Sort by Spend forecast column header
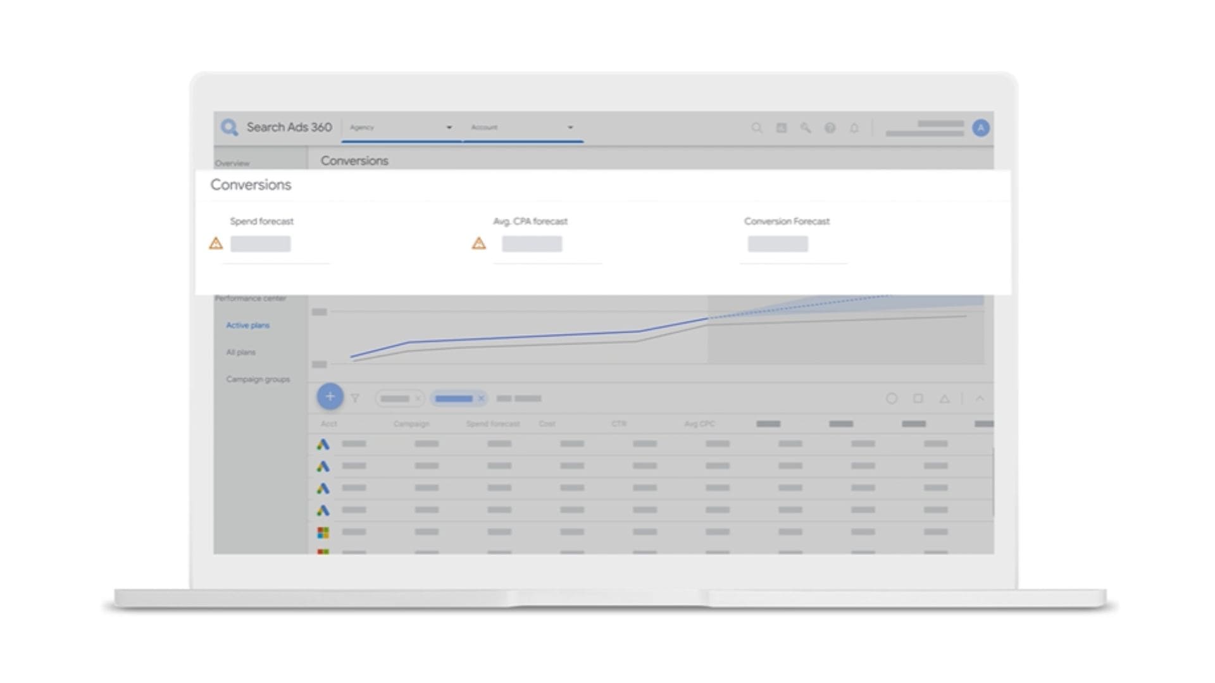Viewport: 1215px width, 683px height. [492, 424]
